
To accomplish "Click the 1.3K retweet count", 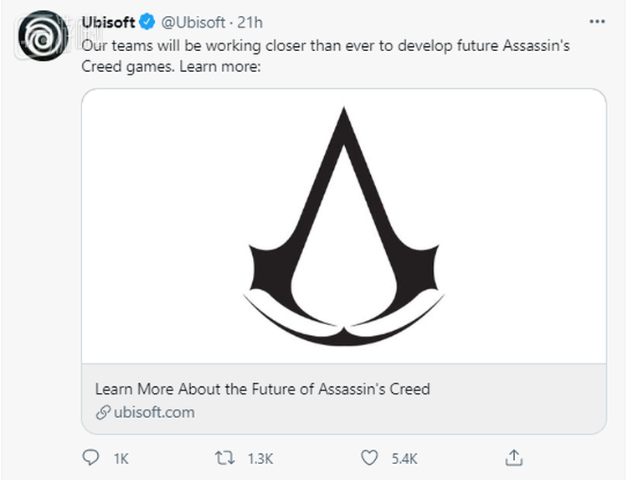I will 260,458.
